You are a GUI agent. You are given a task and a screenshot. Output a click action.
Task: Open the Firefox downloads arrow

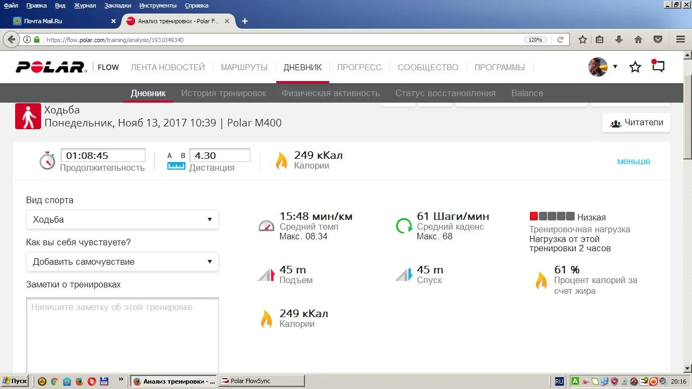pyautogui.click(x=619, y=39)
